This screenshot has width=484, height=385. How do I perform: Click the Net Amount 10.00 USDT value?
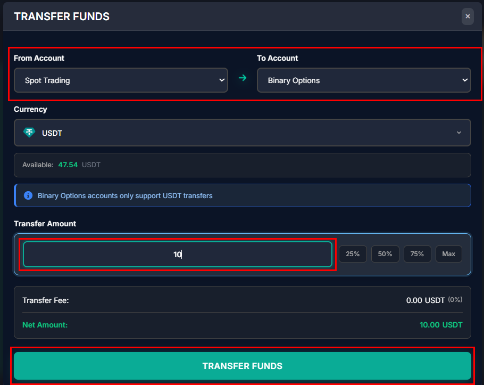point(441,325)
